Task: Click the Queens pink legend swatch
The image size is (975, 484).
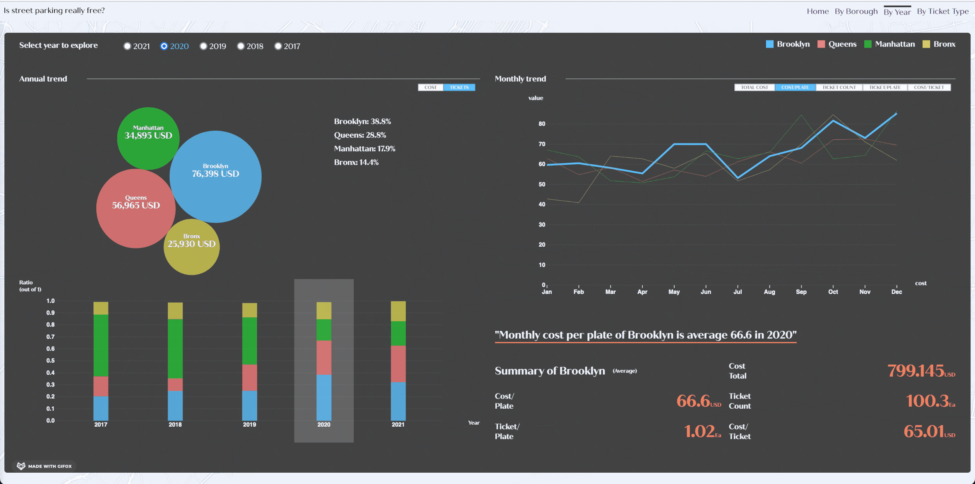Action: coord(821,44)
